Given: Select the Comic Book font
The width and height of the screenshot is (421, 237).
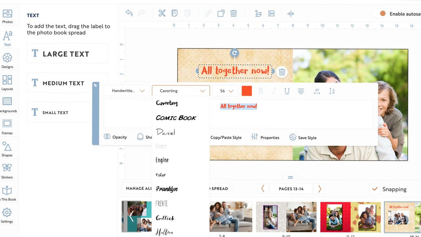Looking at the screenshot, I should coord(176,118).
